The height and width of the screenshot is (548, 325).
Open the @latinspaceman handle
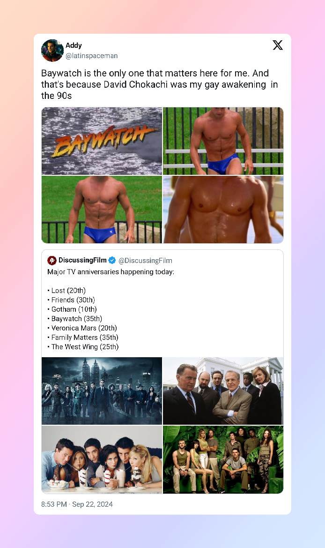(91, 56)
